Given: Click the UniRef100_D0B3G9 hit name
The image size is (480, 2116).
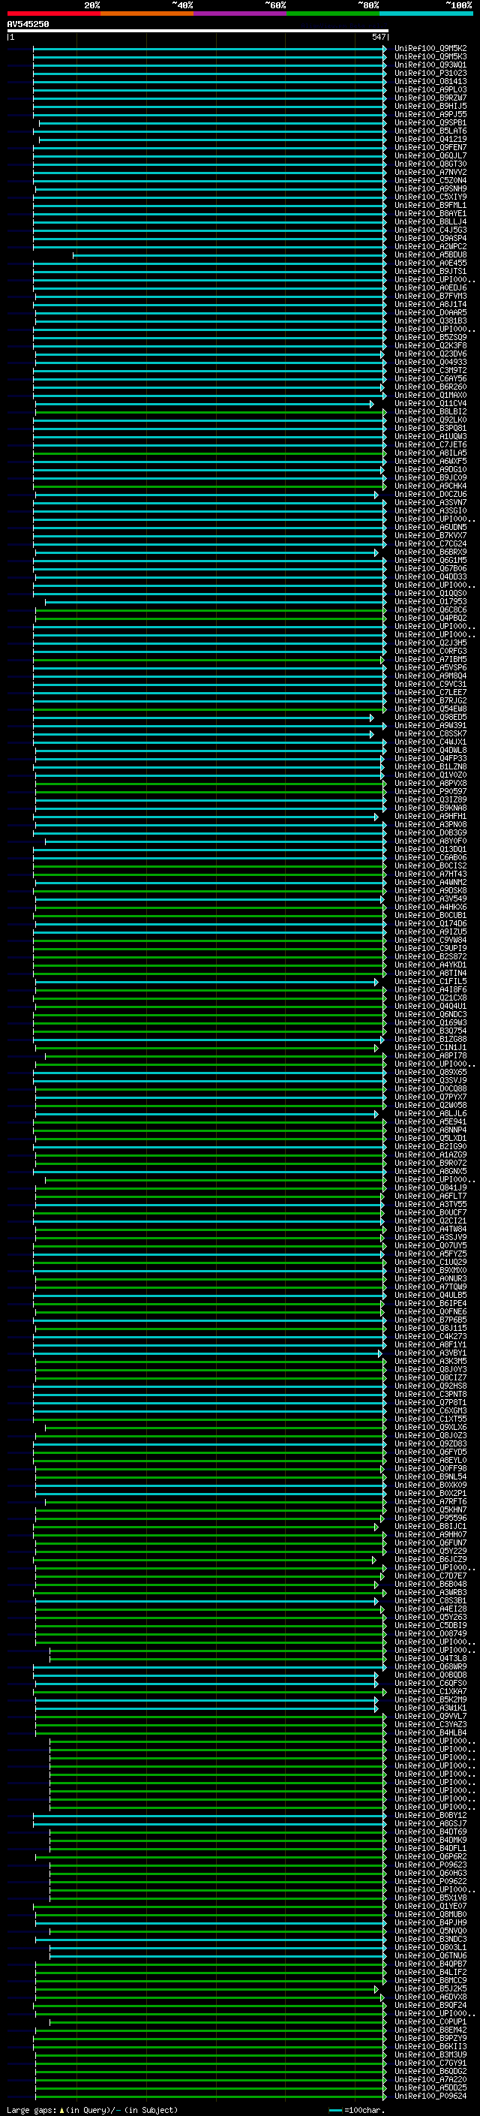Looking at the screenshot, I should tap(430, 833).
